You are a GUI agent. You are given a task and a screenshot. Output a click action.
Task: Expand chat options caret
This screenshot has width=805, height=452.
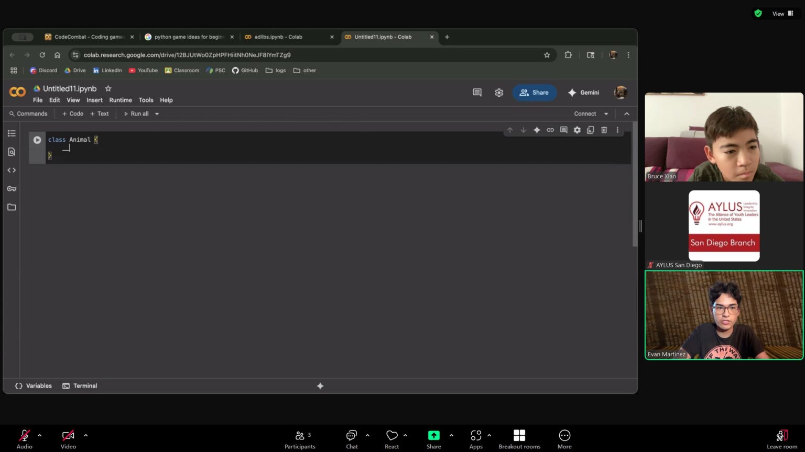367,435
